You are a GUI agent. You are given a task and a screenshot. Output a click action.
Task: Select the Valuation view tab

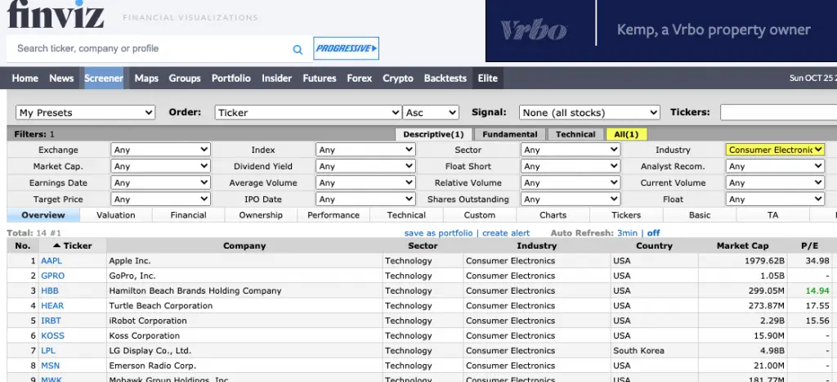pos(116,215)
